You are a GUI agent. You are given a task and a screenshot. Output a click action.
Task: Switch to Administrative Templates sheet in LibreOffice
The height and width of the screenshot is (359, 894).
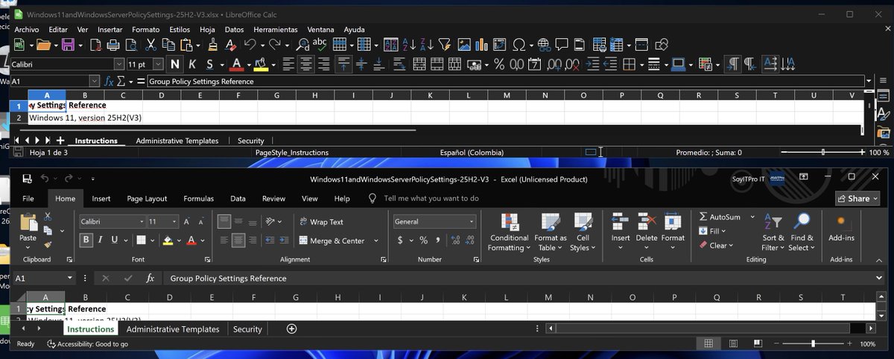[x=177, y=141]
